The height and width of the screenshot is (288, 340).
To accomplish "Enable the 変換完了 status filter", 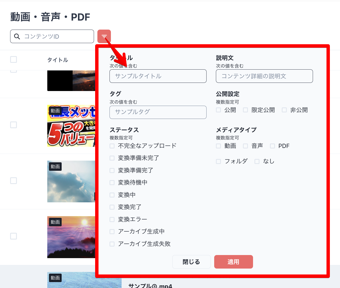I will (112, 207).
